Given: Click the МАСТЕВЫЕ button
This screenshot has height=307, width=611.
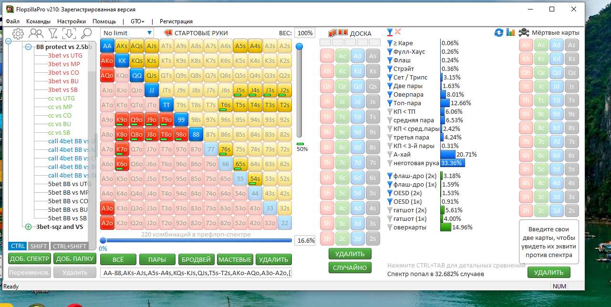Looking at the screenshot, I should click(234, 259).
